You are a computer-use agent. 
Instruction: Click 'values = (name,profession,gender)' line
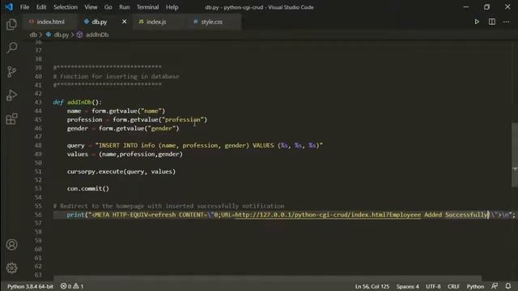point(125,154)
